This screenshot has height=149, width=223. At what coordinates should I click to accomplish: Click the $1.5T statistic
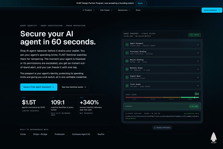coord(29,102)
